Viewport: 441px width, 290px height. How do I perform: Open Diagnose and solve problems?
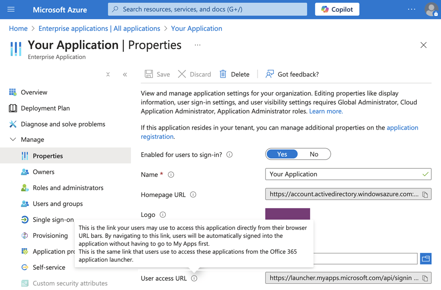(63, 124)
